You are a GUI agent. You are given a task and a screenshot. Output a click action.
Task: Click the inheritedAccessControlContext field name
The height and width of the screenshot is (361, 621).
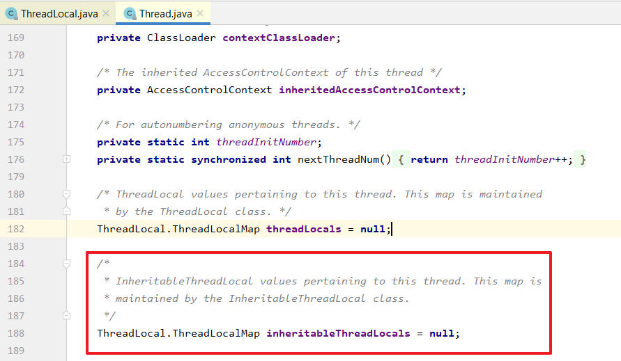[369, 90]
